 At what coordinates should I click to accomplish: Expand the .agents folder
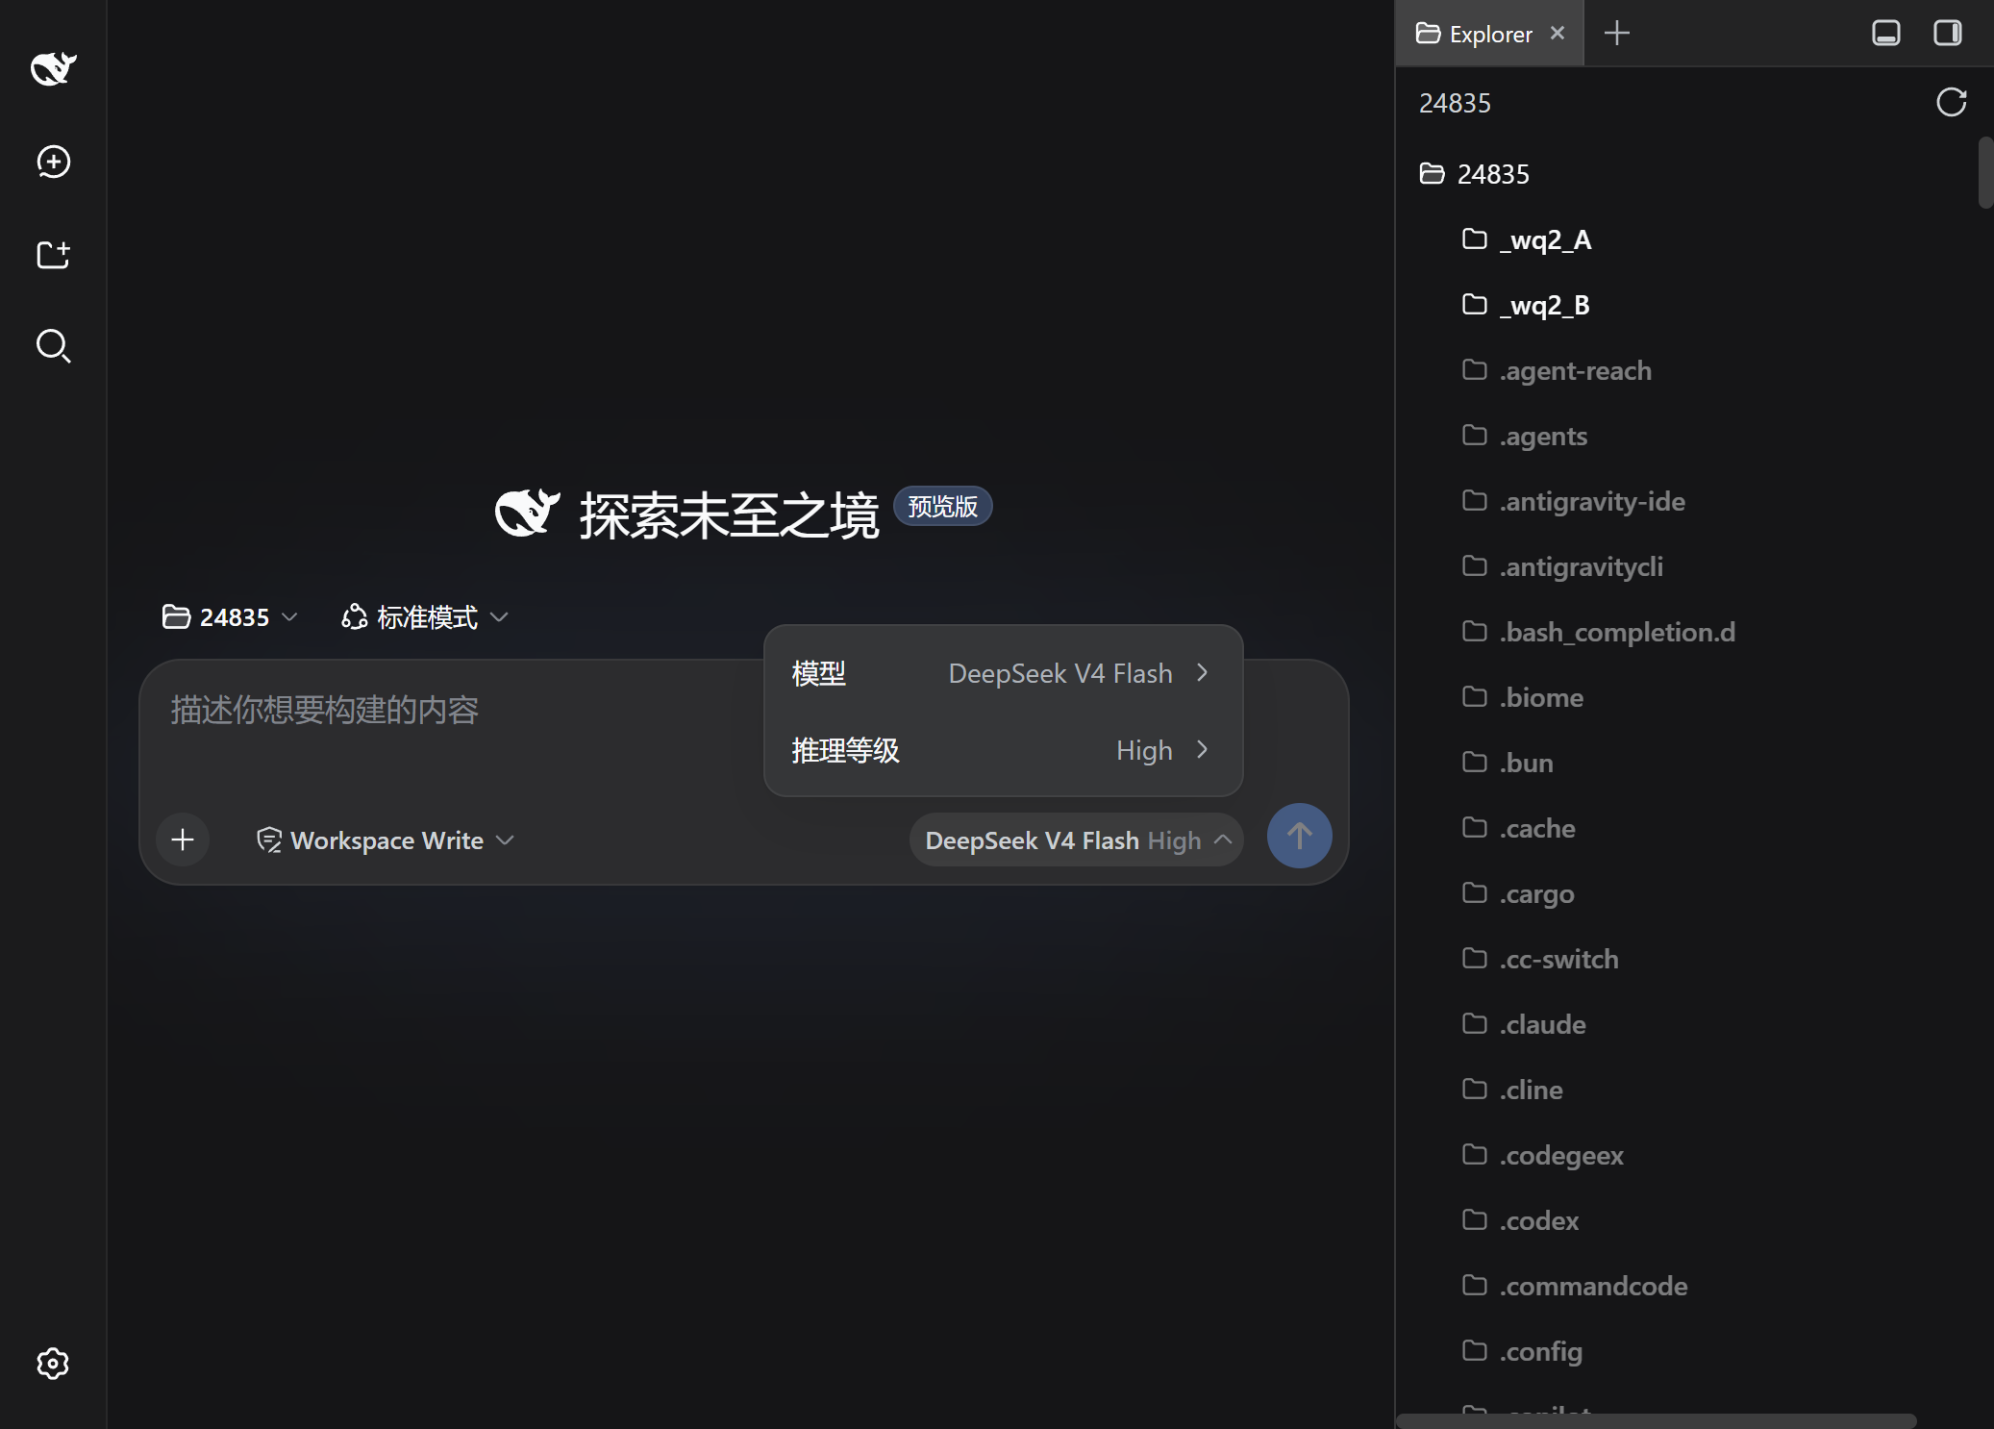pyautogui.click(x=1525, y=436)
